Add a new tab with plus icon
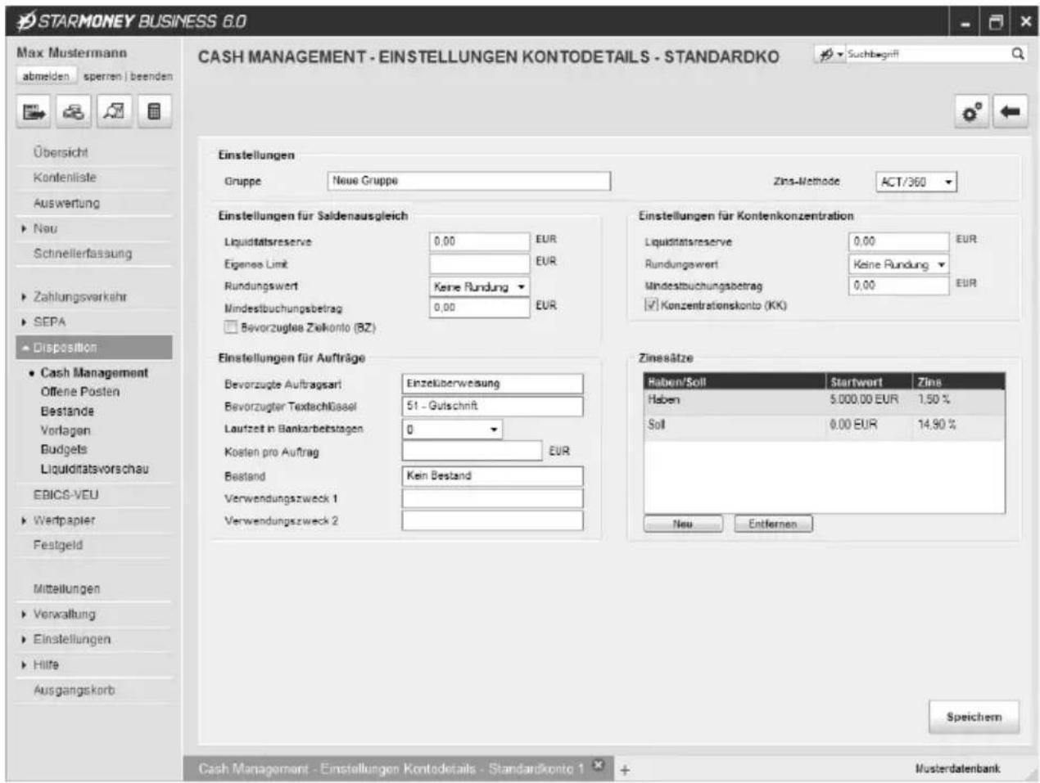The image size is (1040, 783). [624, 770]
